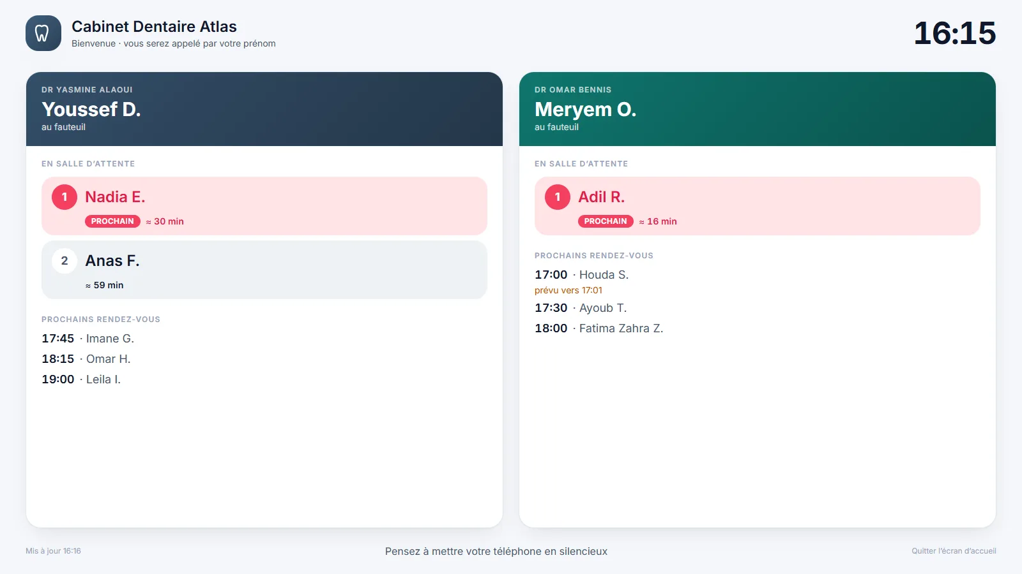Click number 1 badge beside Adil R.
1022x574 pixels.
[558, 197]
